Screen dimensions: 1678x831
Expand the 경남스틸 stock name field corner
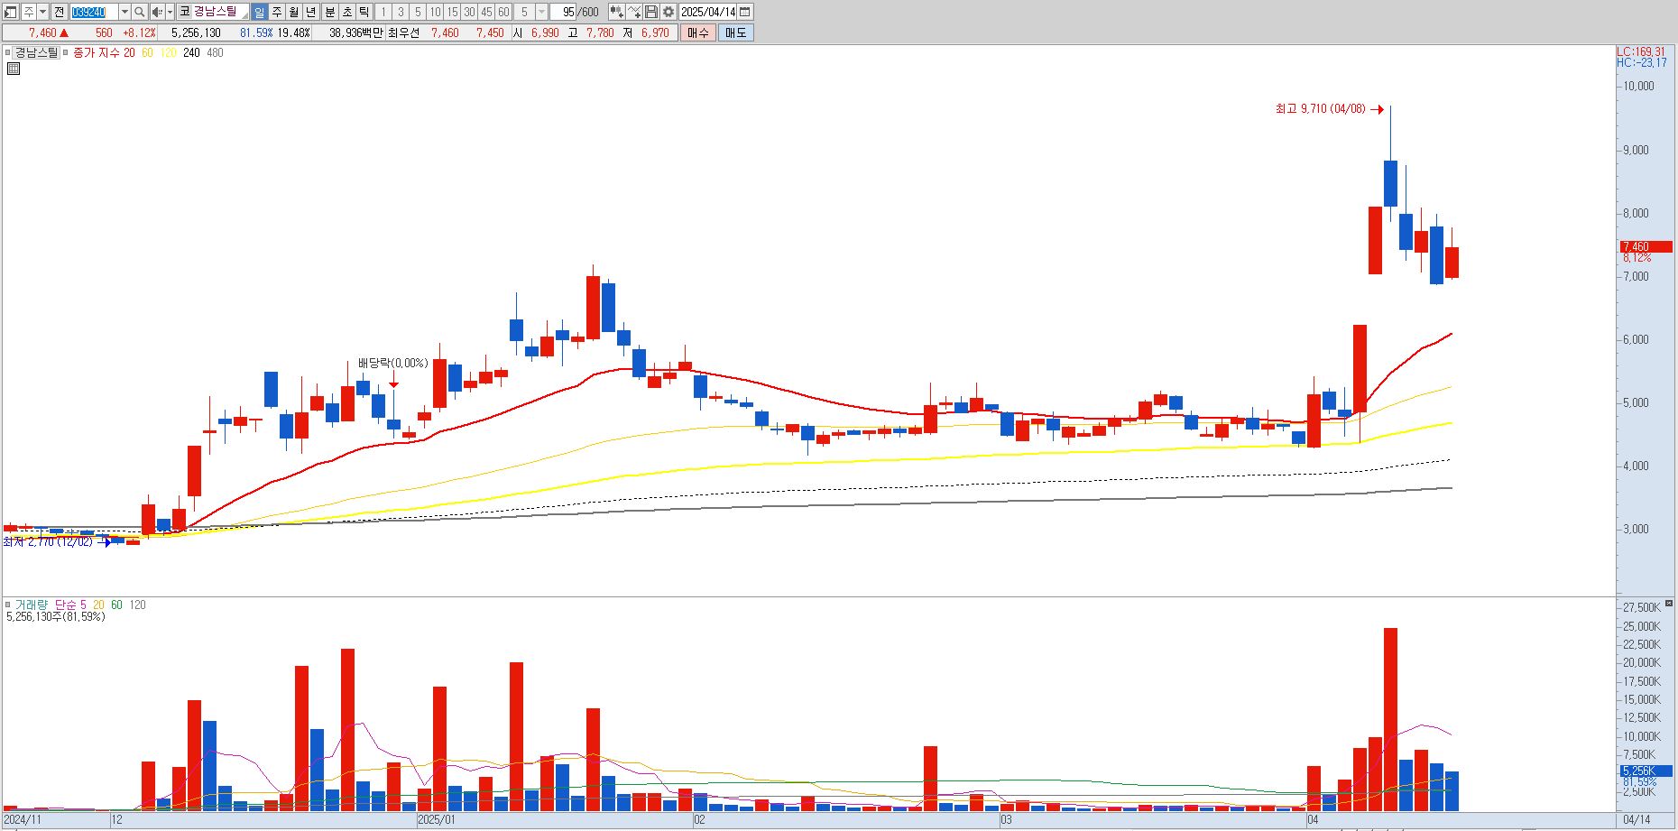pos(244,15)
